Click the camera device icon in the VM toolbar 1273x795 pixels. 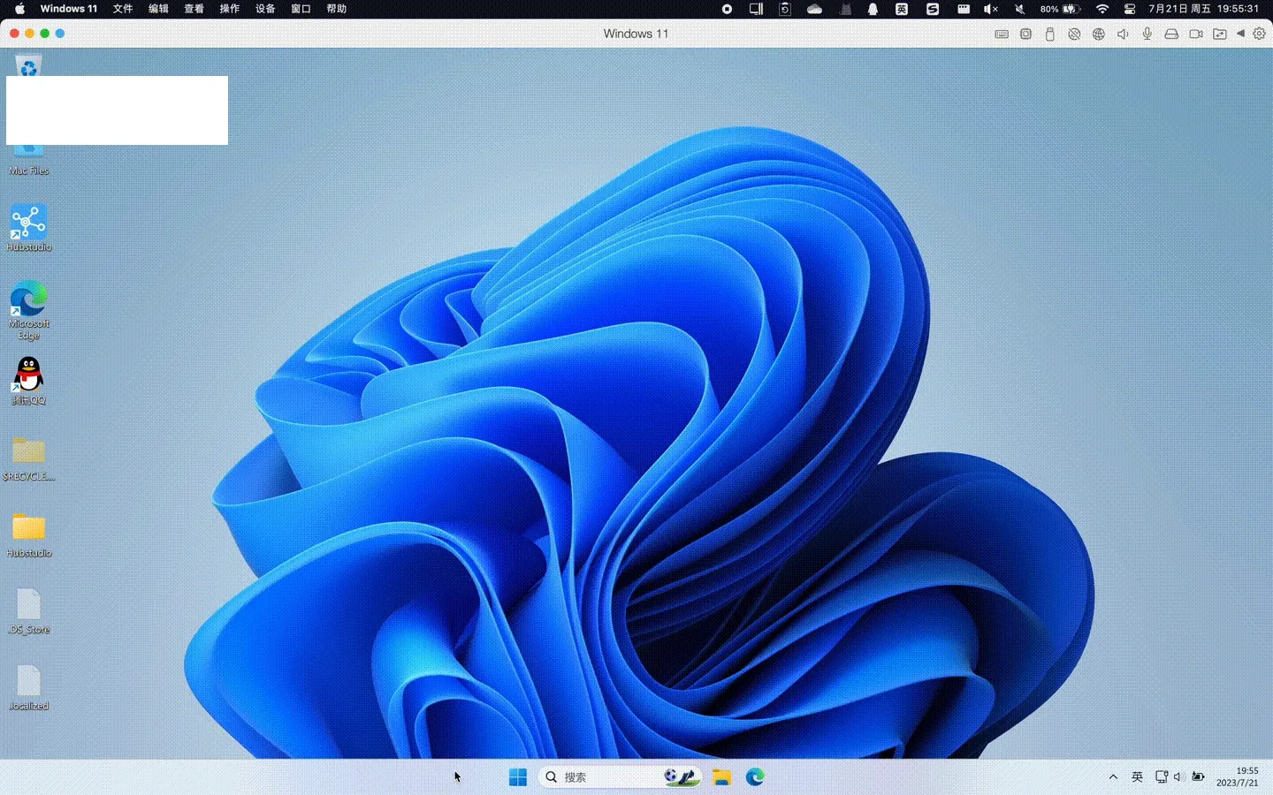(x=1195, y=34)
